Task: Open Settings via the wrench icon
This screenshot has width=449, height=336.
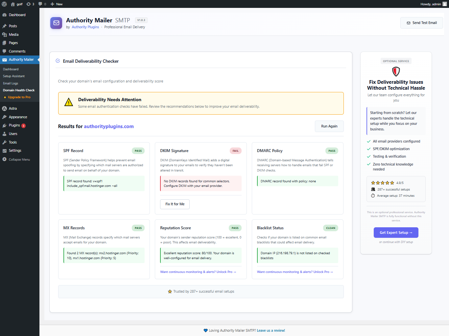Action: click(5, 150)
